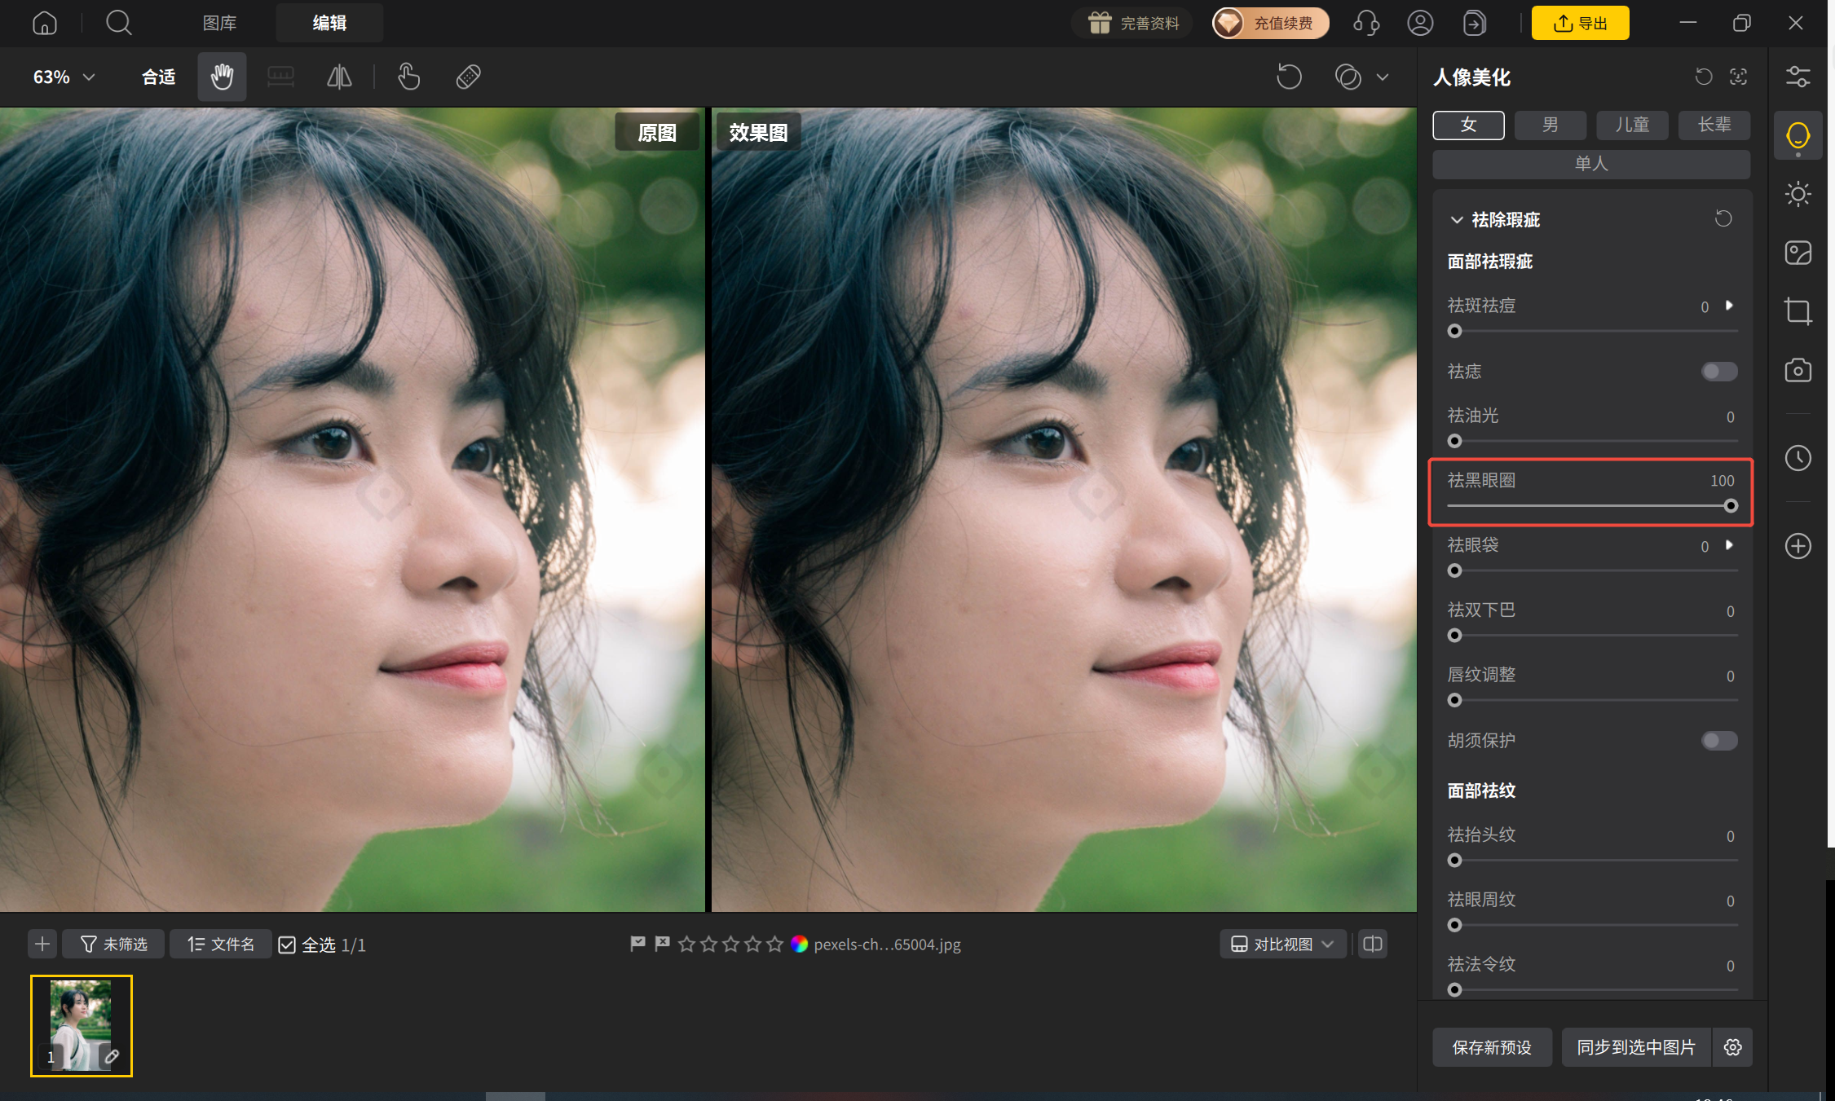The image size is (1835, 1101).
Task: Enable the 胡须保护 switch
Action: click(x=1719, y=741)
